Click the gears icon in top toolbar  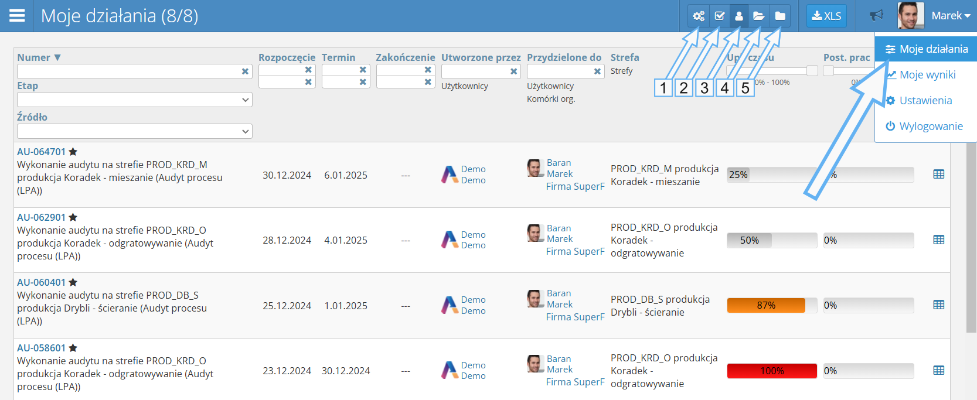699,16
